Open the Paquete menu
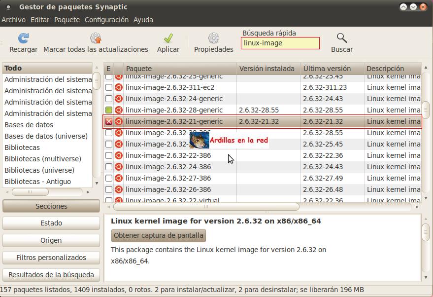 point(67,20)
